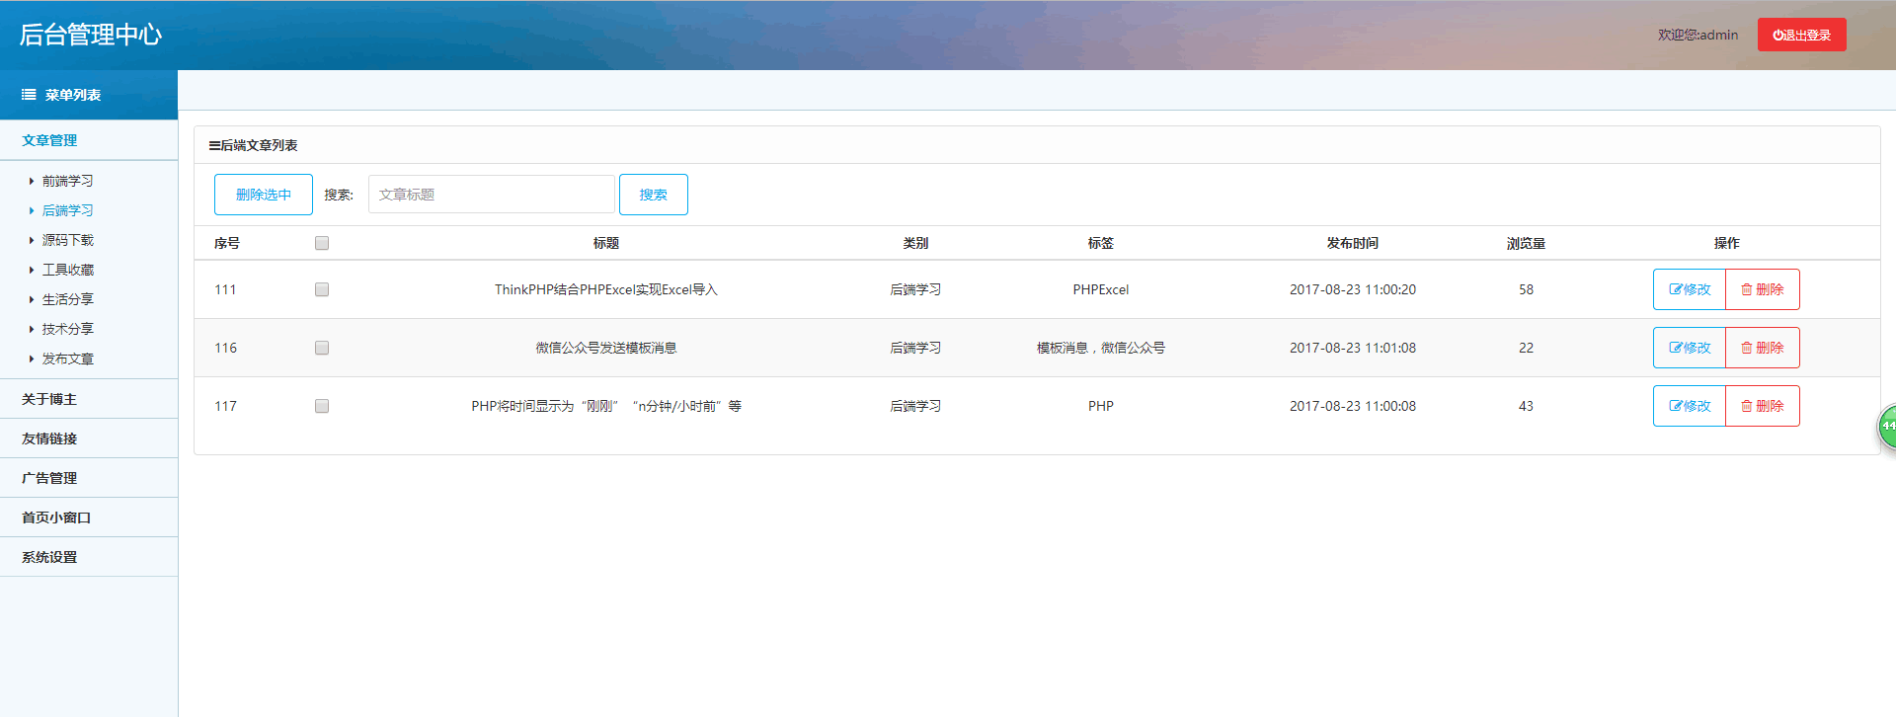Image resolution: width=1896 pixels, height=717 pixels.
Task: Click the menu list hamburger icon
Action: click(29, 95)
